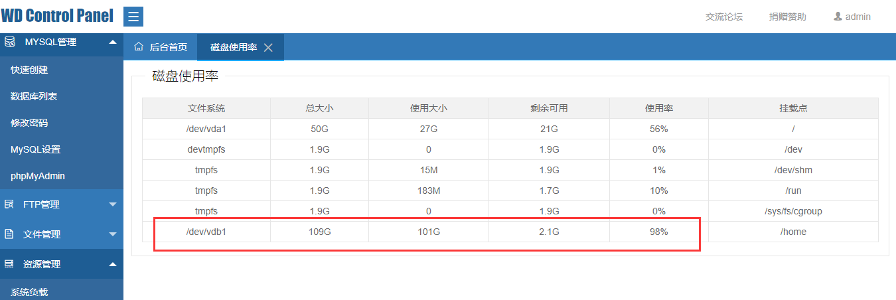Select the /dev/vdb1 filesystem cell

[x=206, y=232]
